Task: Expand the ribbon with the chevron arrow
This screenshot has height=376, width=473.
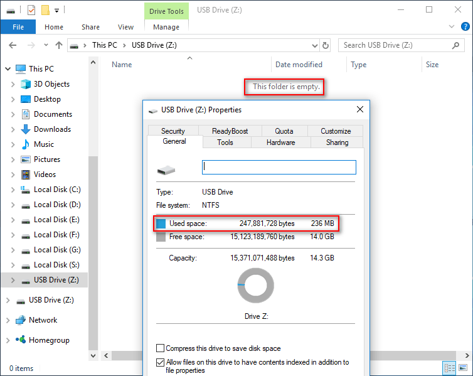Action: pos(452,26)
